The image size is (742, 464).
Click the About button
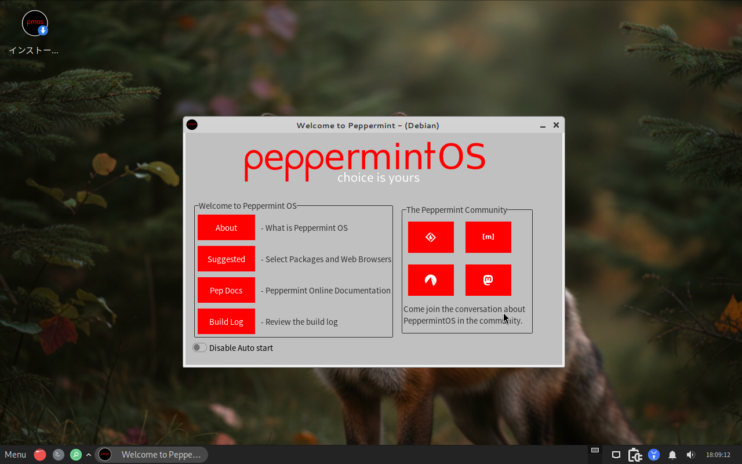pyautogui.click(x=226, y=227)
